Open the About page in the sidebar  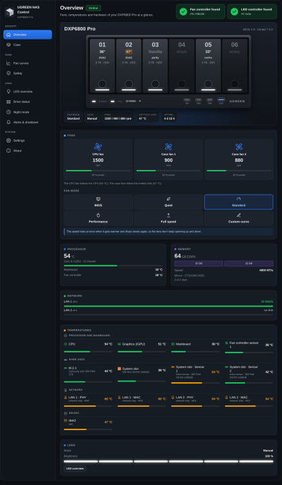28,151
